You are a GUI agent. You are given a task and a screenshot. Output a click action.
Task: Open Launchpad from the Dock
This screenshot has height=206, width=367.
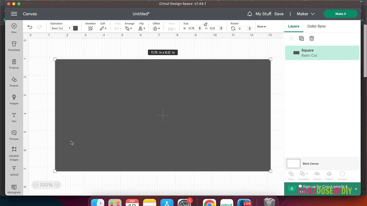click(x=115, y=203)
